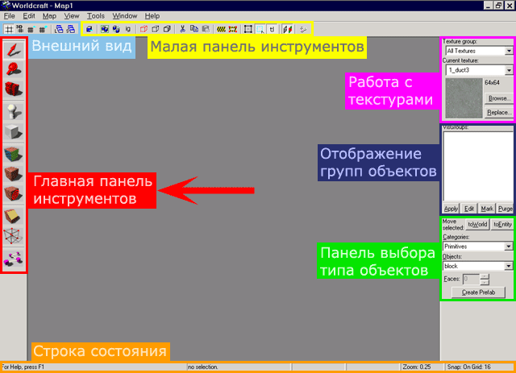Viewport: 516px width, 373px height.
Task: Select the Clipping tool with sliced cube
Action: (x=14, y=216)
